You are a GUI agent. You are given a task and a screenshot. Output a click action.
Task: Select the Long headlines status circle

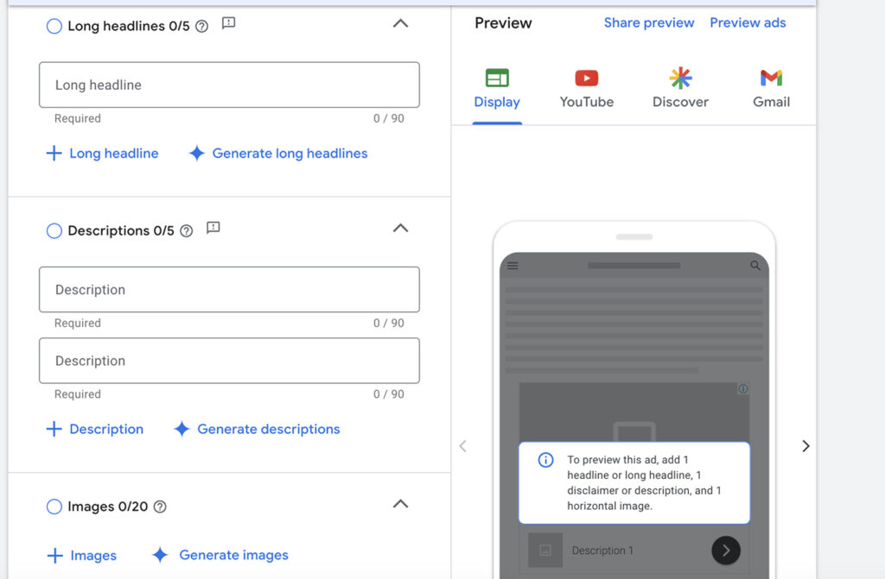click(x=54, y=26)
